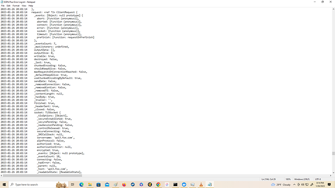The image size is (335, 188).
Task: Click the 'Ln 2184, Col 29' status entry
Action: 268,179
